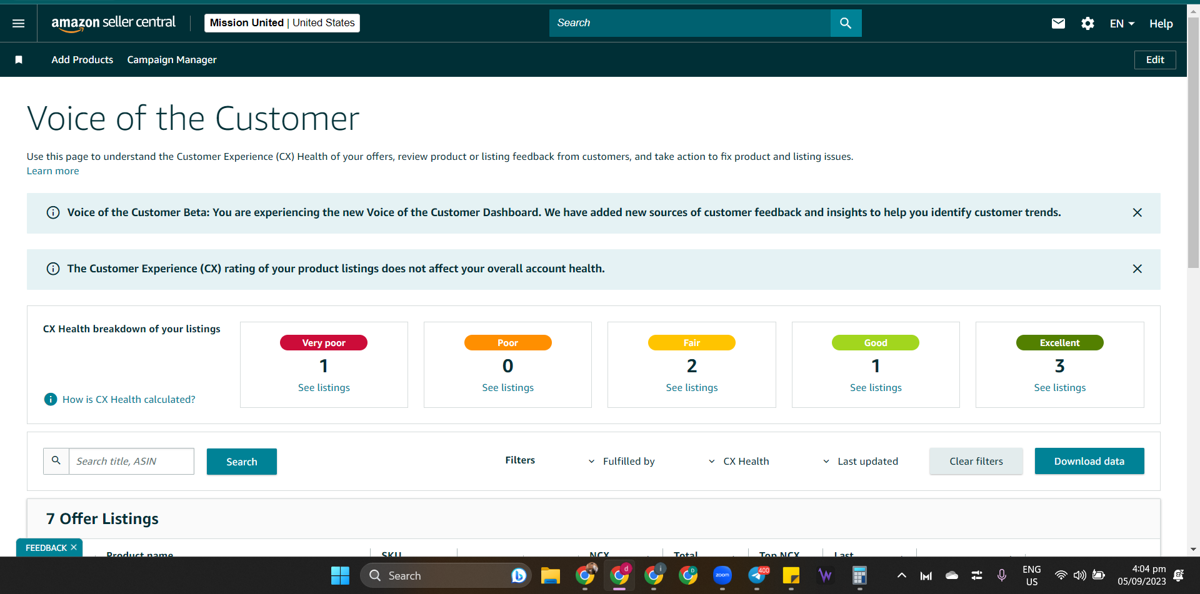Focus the header Search input field
This screenshot has height=594, width=1200.
point(690,23)
